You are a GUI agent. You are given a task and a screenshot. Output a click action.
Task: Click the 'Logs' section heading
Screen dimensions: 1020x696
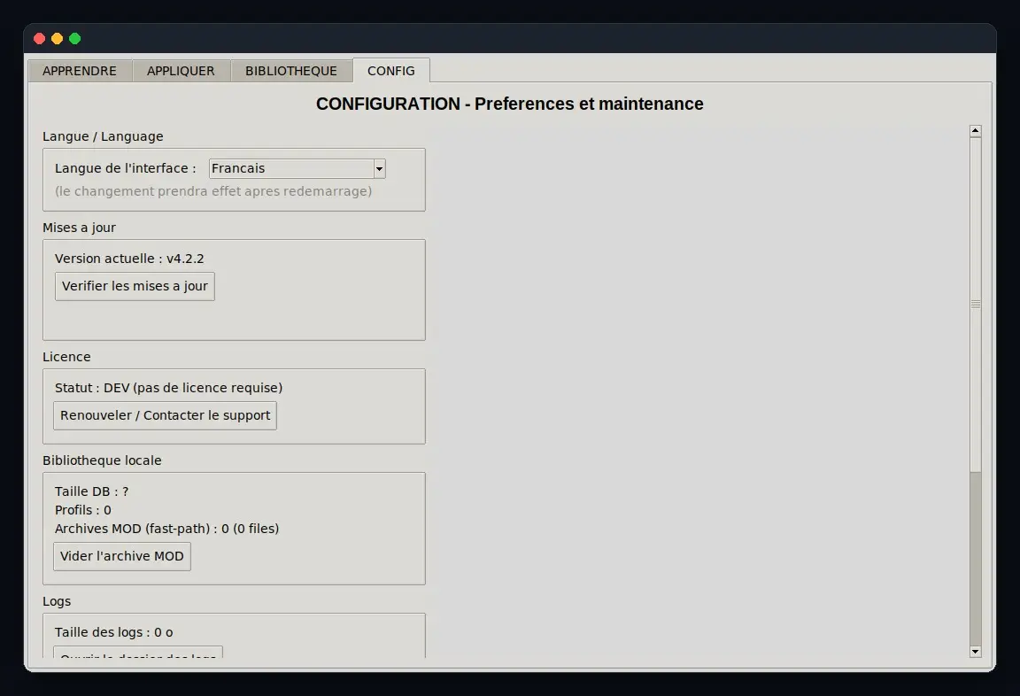click(57, 601)
